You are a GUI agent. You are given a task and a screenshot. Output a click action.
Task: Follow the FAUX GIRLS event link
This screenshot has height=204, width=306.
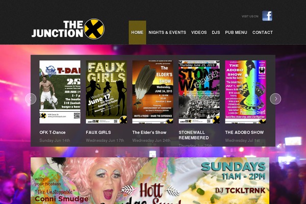(98, 133)
